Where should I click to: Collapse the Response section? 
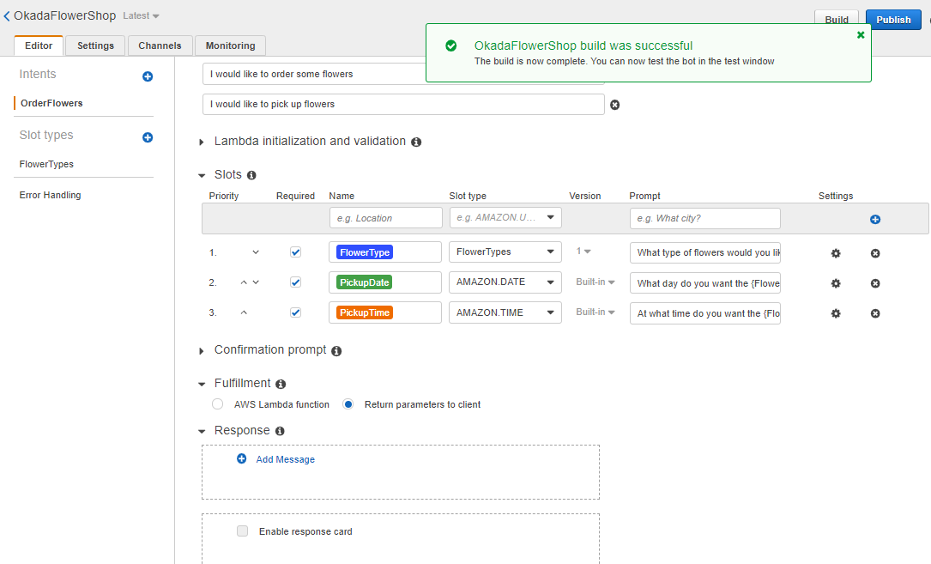pyautogui.click(x=202, y=432)
